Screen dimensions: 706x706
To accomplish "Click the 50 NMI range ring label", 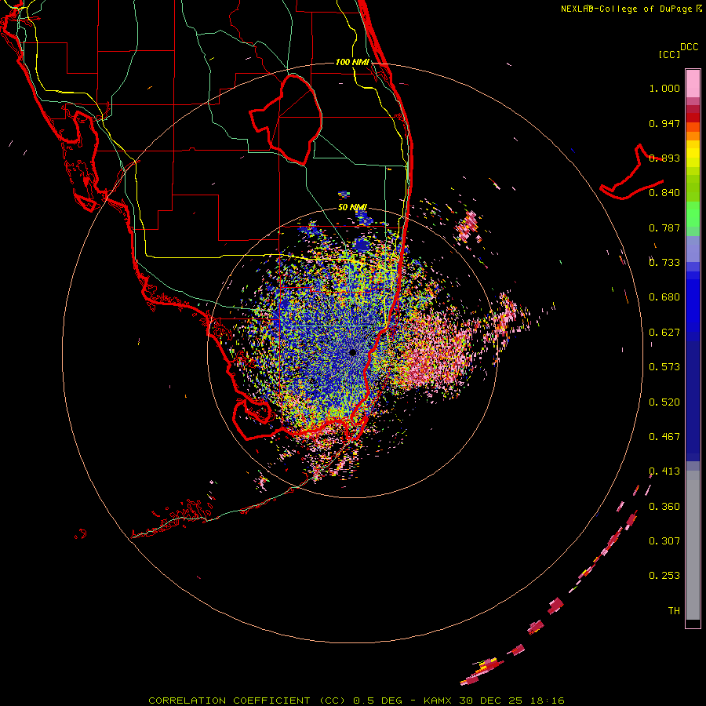I will 352,208.
